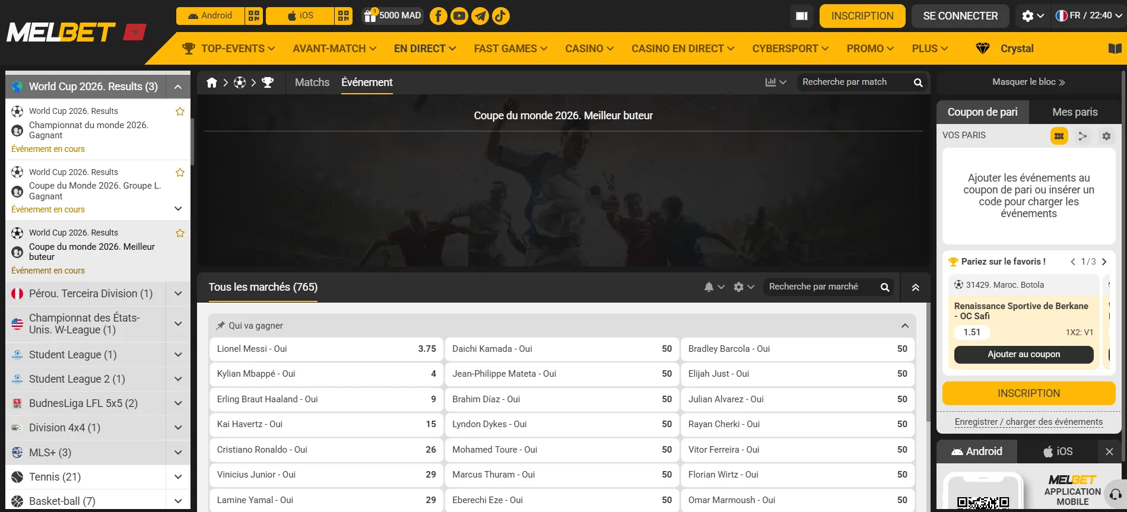Open the Crystal diamond section

[1005, 49]
